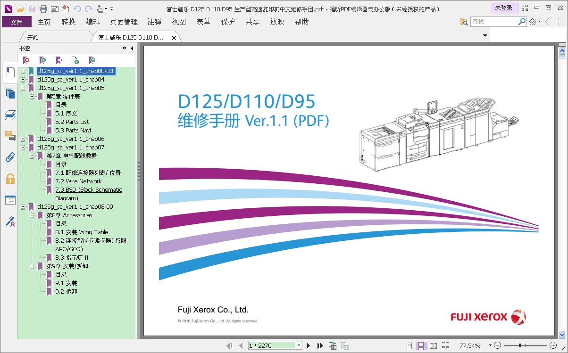Expand d125g_sc_ver1.1_chap04 bookmark node
The image size is (568, 353).
point(23,80)
